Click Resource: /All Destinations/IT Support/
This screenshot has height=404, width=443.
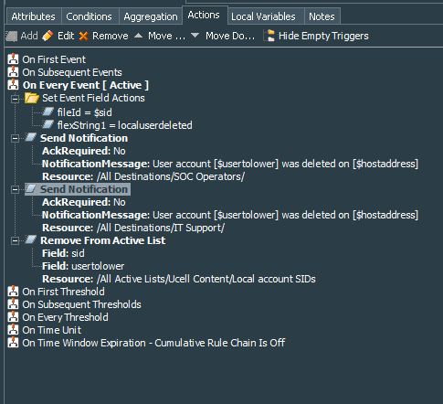133,228
